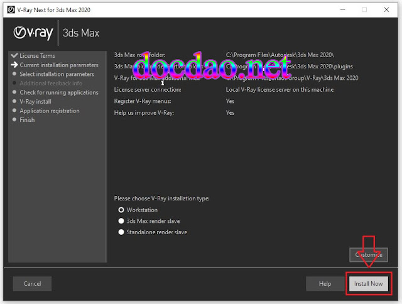Open the Customize installation options
Image resolution: width=402 pixels, height=304 pixels.
click(x=369, y=255)
